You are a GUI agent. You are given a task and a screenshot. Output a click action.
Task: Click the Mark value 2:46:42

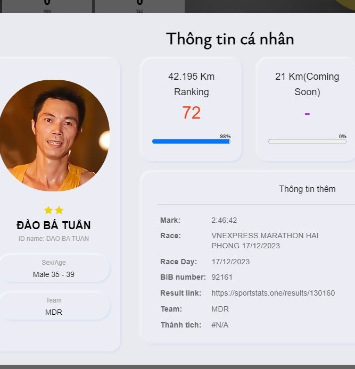click(224, 220)
